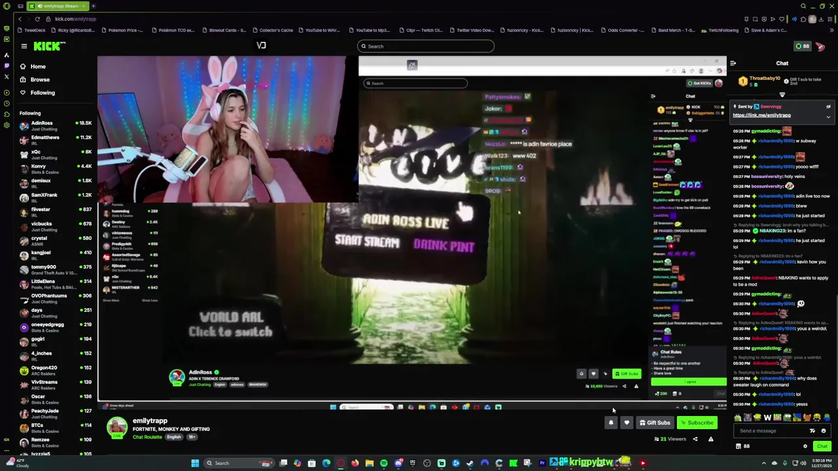
Task: Click the English language tag
Action: (x=173, y=437)
